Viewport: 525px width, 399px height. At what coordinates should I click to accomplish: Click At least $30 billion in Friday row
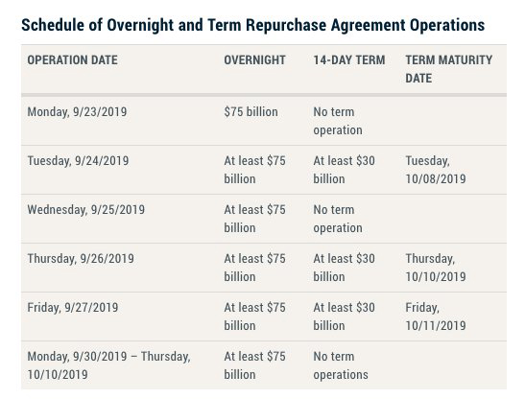[344, 317]
